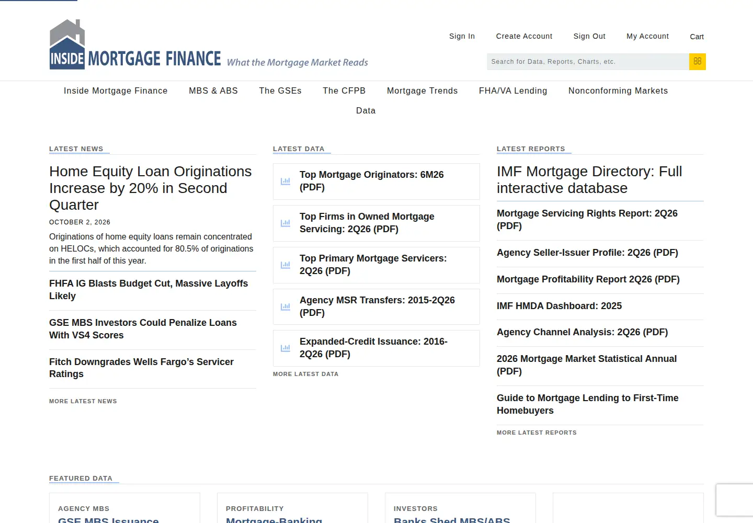Image resolution: width=753 pixels, height=523 pixels.
Task: Open Mortgage Profitability Report 2Q26
Action: pyautogui.click(x=588, y=279)
